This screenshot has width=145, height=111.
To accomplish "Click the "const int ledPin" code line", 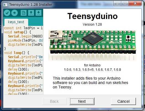I will point(23,28).
